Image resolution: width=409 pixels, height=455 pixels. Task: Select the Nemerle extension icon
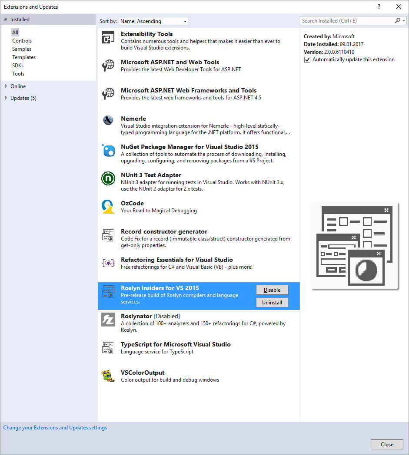click(x=108, y=120)
